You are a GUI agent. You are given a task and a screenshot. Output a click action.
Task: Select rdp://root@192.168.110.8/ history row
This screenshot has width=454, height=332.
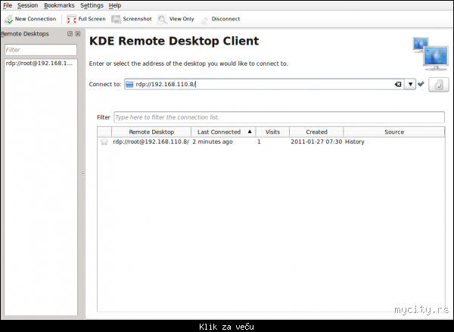(271, 141)
